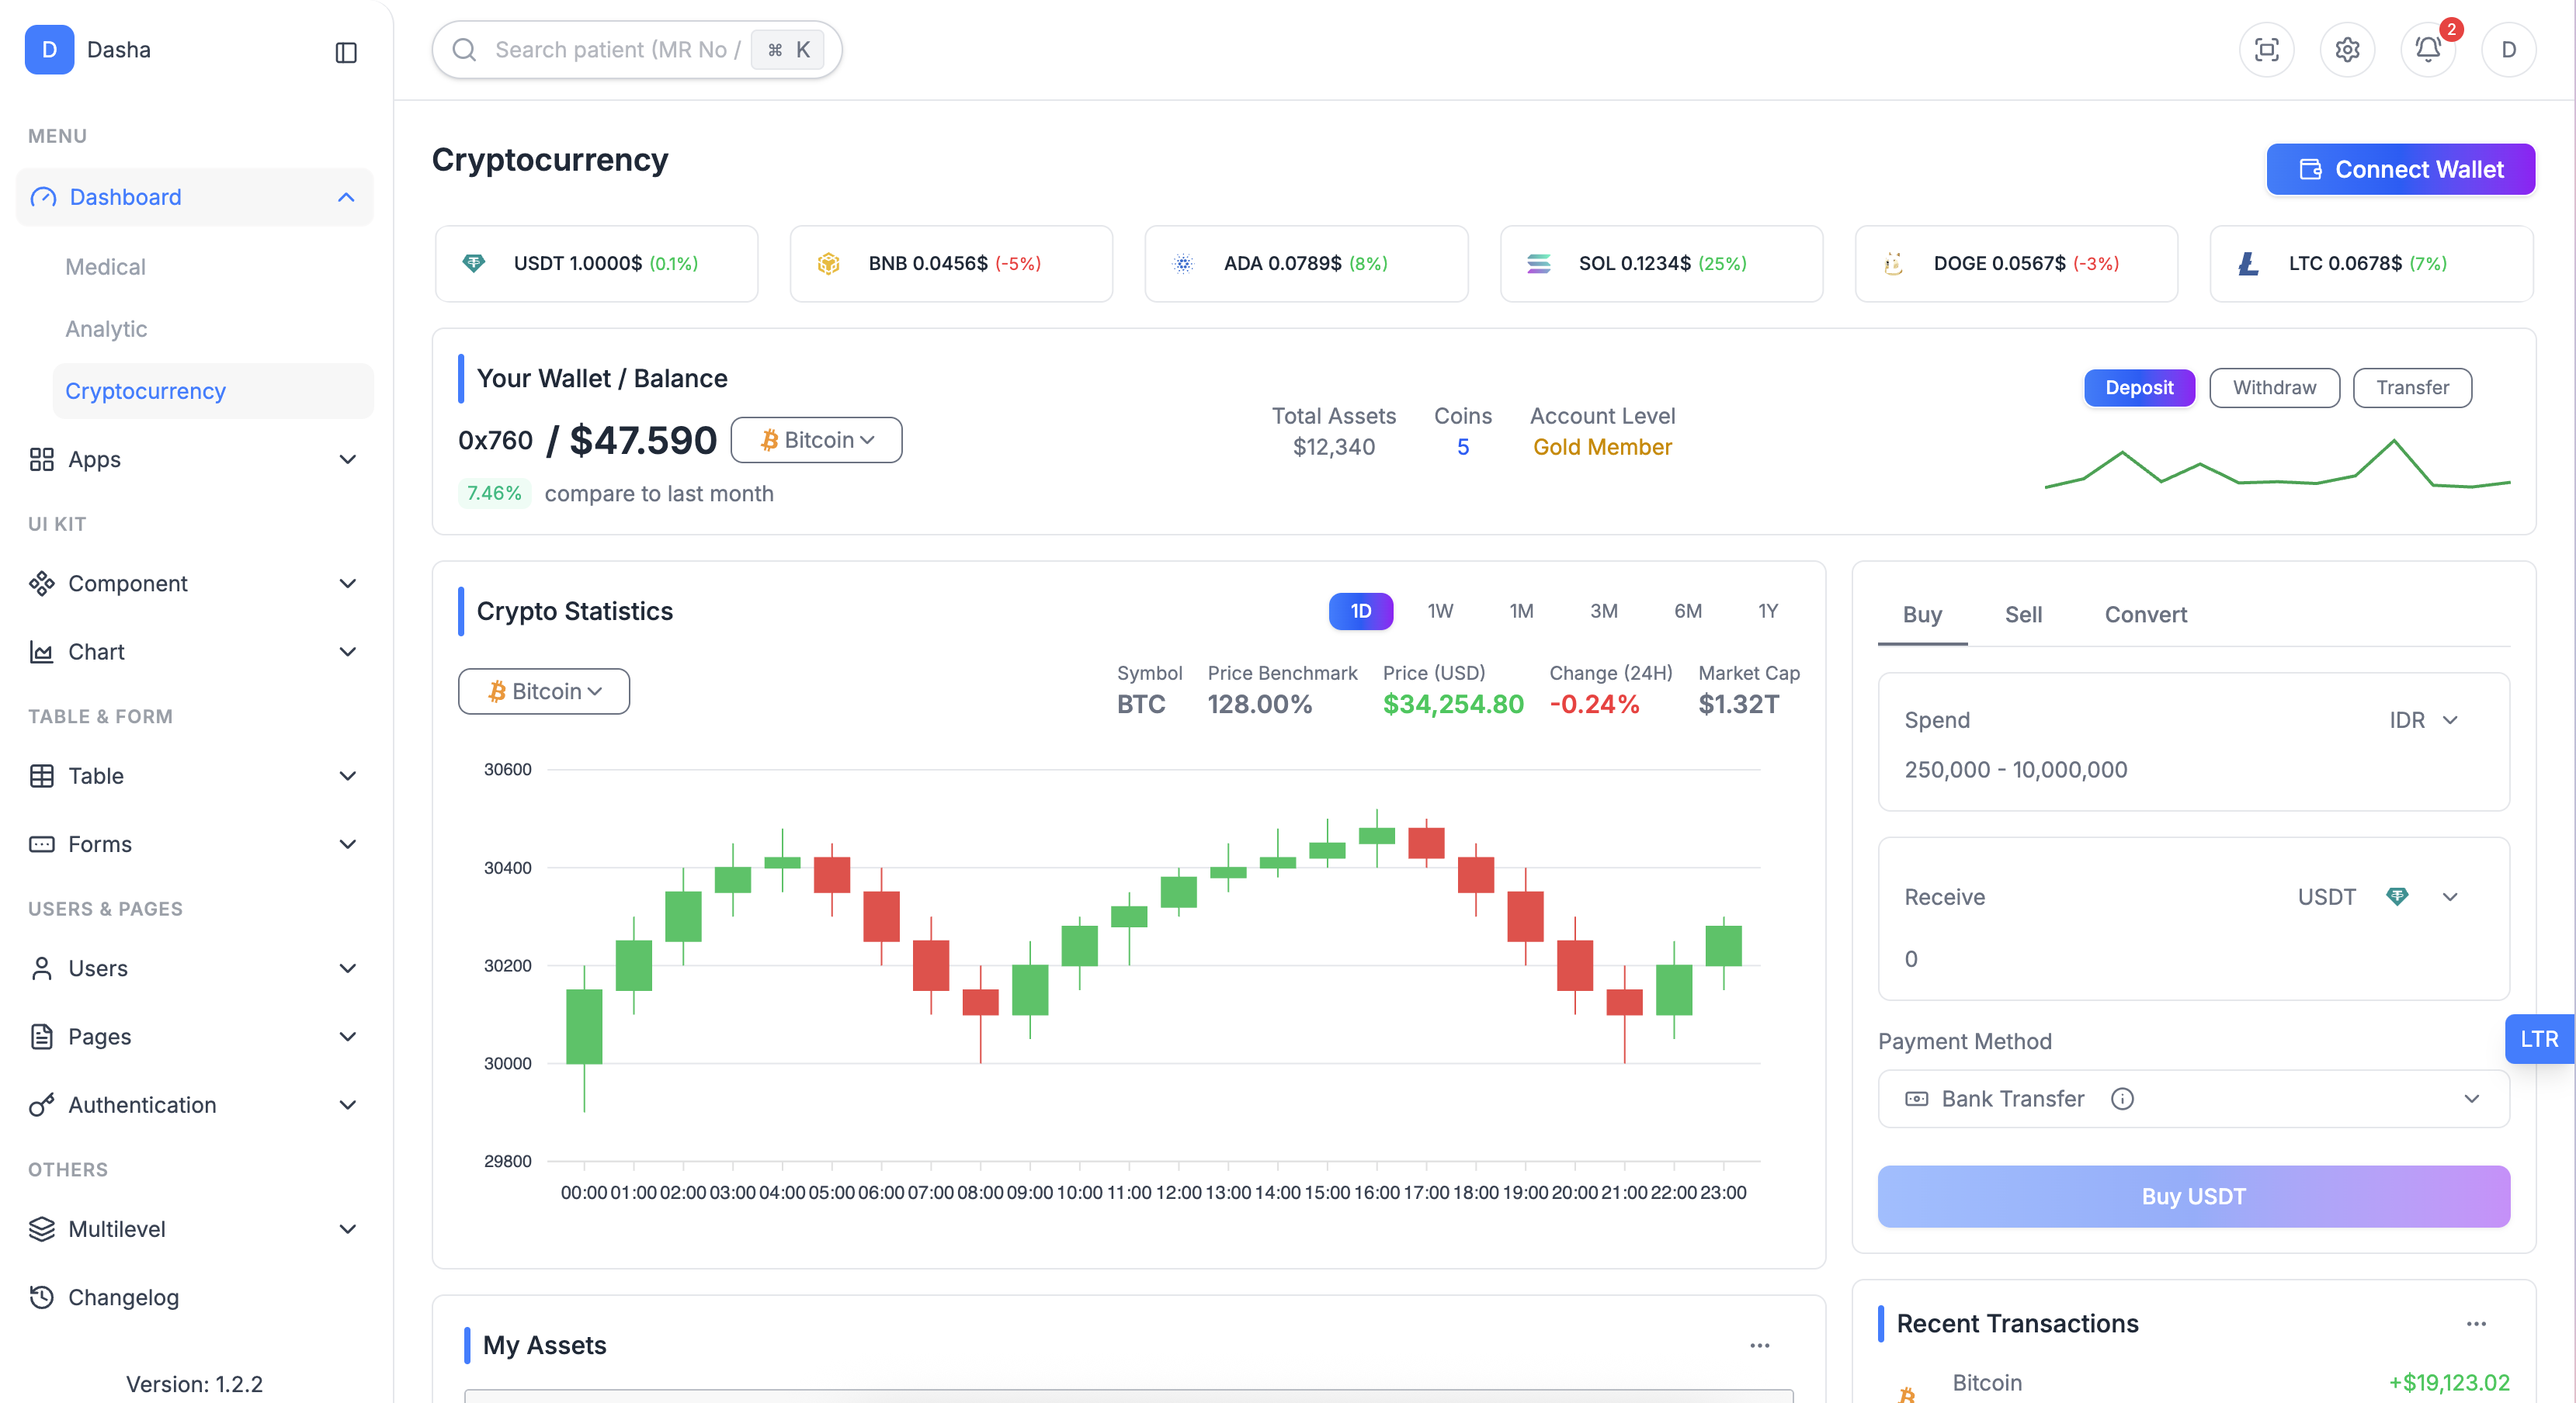This screenshot has height=1403, width=2576.
Task: Toggle the LTR direction switch
Action: pyautogui.click(x=2538, y=1039)
